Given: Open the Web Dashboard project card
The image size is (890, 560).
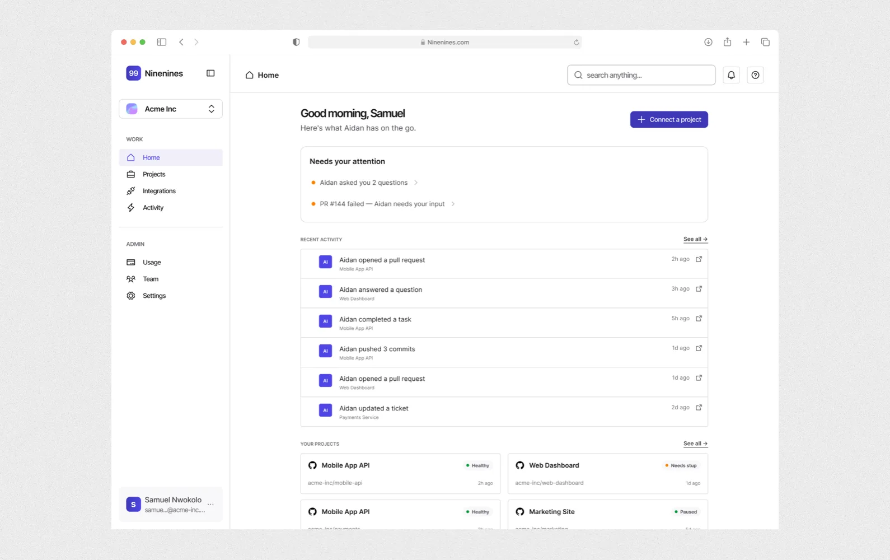Looking at the screenshot, I should 607,474.
